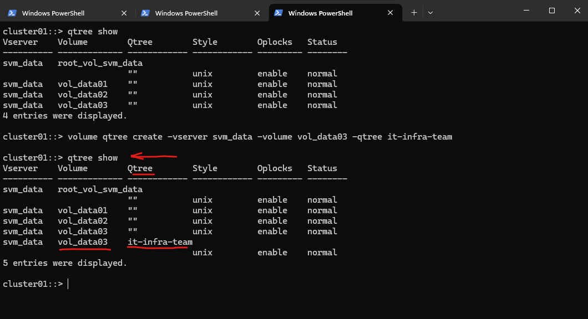Click the PowerShell icon on the second tab
The width and height of the screenshot is (588, 319).
[x=145, y=13]
